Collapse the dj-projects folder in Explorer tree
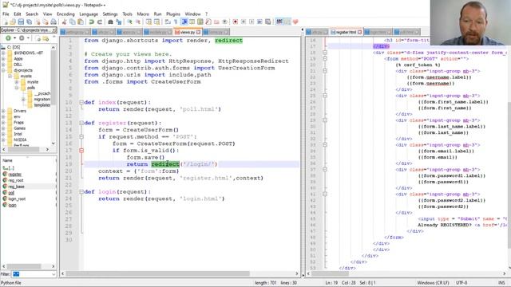The height and width of the screenshot is (287, 511). click(3, 70)
